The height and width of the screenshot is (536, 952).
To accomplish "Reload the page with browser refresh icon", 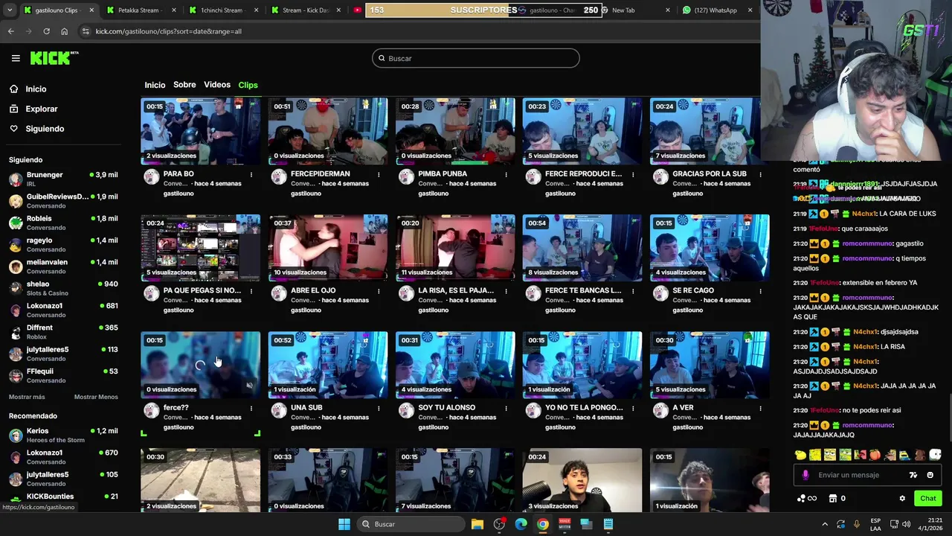I will [x=46, y=31].
